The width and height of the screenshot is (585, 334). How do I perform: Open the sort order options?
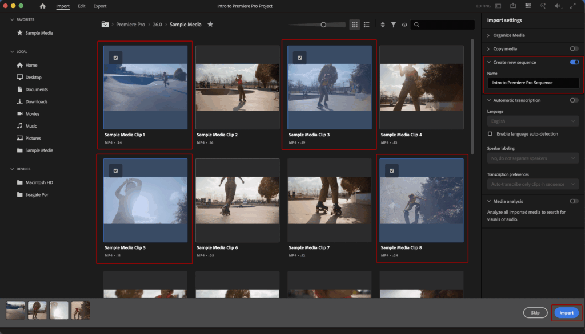[382, 25]
